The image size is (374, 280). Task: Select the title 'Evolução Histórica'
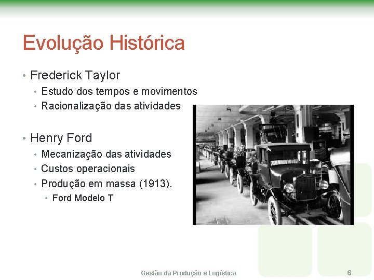point(104,43)
